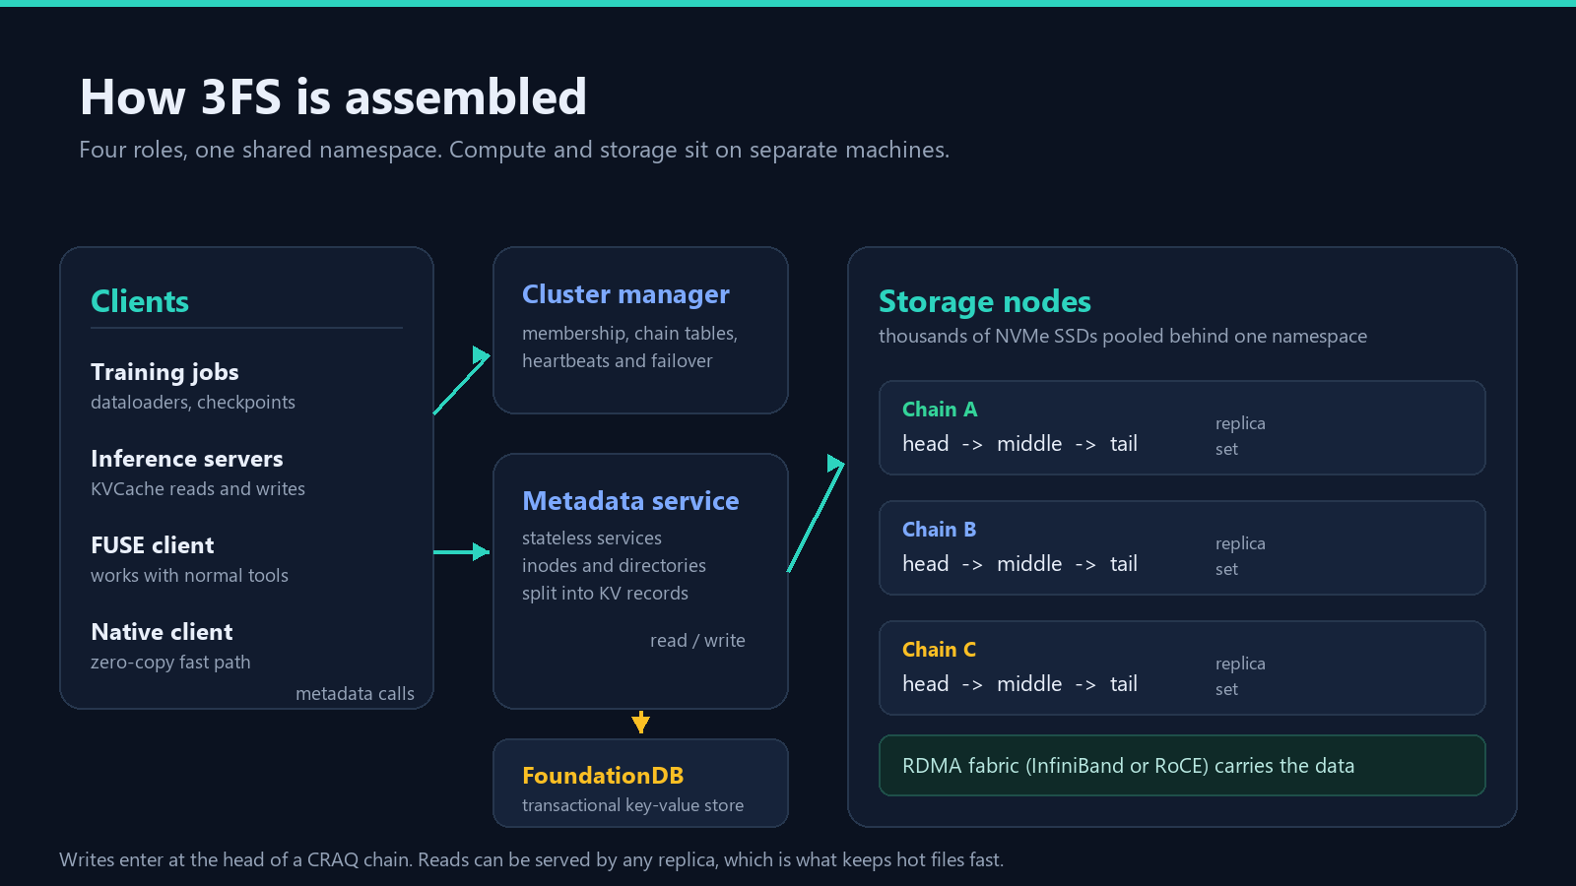This screenshot has width=1576, height=886.
Task: Select the "RDMA fabric (InfiniBand or RoCE)" banner text
Action: pyautogui.click(x=1128, y=766)
